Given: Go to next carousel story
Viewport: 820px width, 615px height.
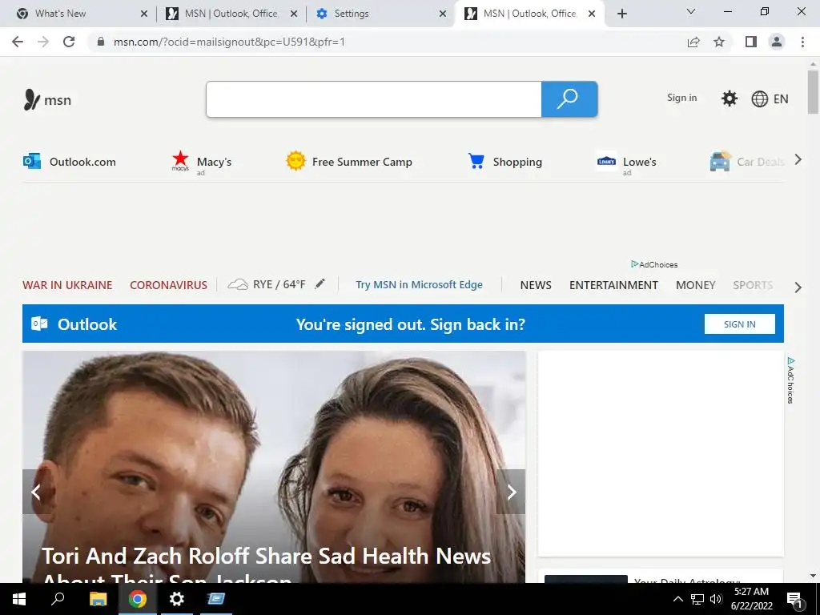Looking at the screenshot, I should [511, 492].
